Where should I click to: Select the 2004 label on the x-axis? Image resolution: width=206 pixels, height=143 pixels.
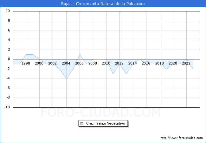coord(66,63)
